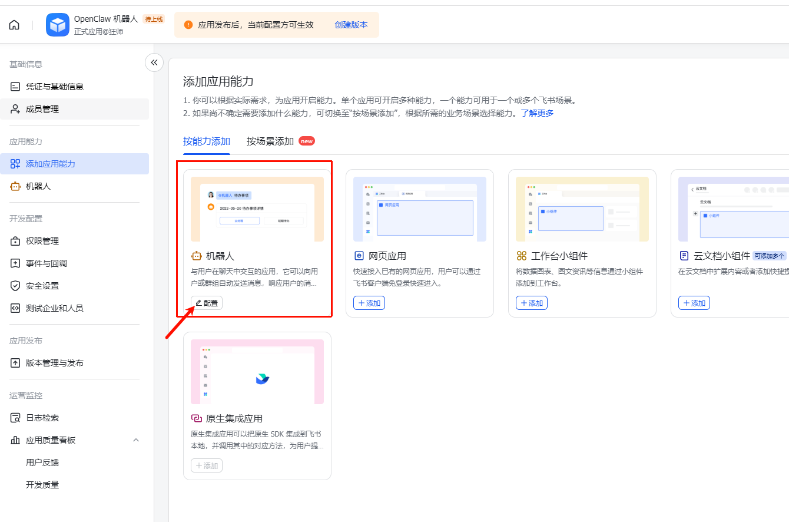Click 配置 on the 机器人 card

tap(207, 303)
